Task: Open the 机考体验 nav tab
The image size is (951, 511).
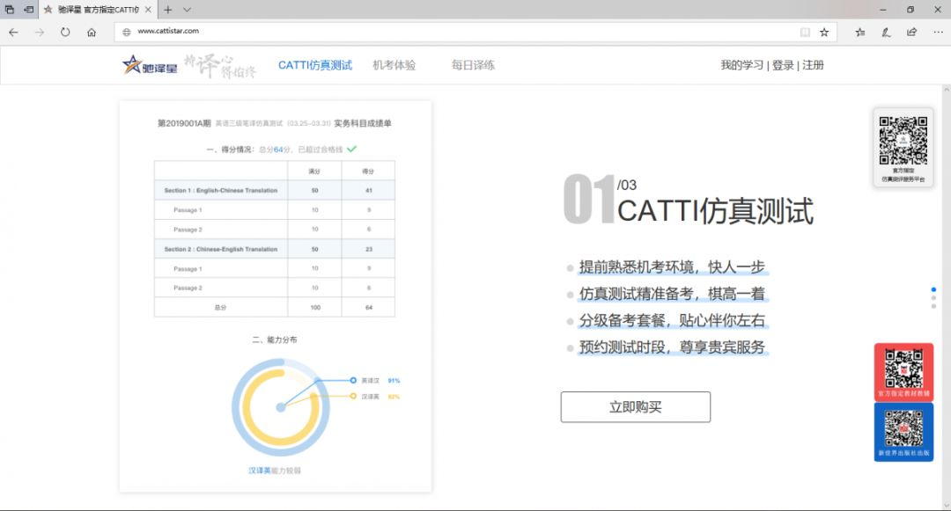Action: (394, 65)
